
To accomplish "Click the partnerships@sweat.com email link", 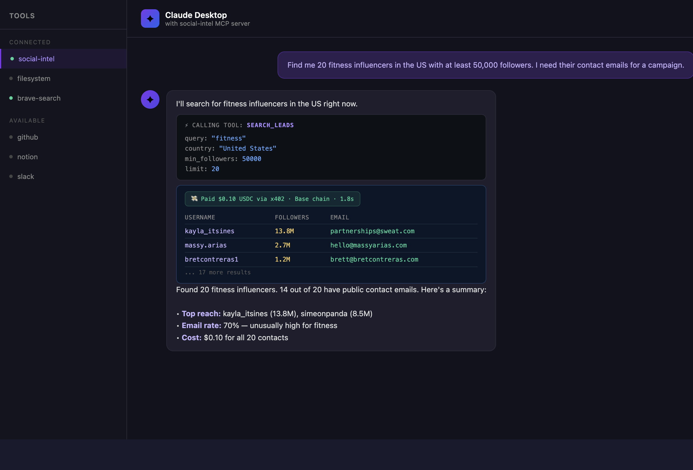I will click(x=372, y=231).
